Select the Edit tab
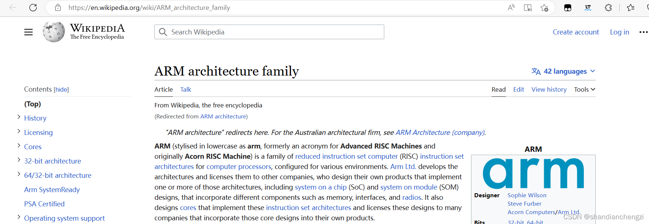The image size is (649, 224). click(x=518, y=89)
